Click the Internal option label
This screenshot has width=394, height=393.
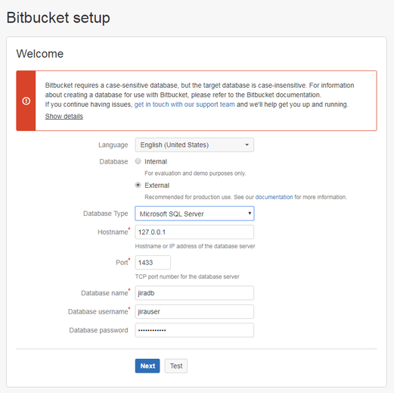point(156,161)
